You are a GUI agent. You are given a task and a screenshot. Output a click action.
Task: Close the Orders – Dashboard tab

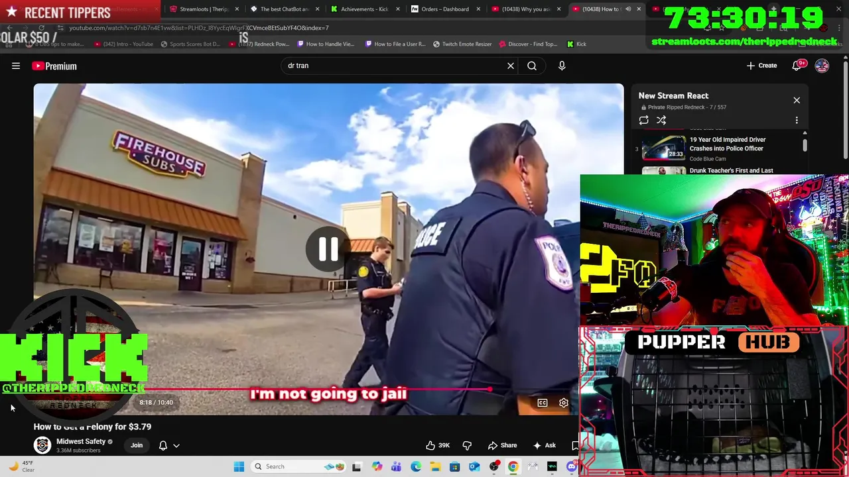coord(478,9)
